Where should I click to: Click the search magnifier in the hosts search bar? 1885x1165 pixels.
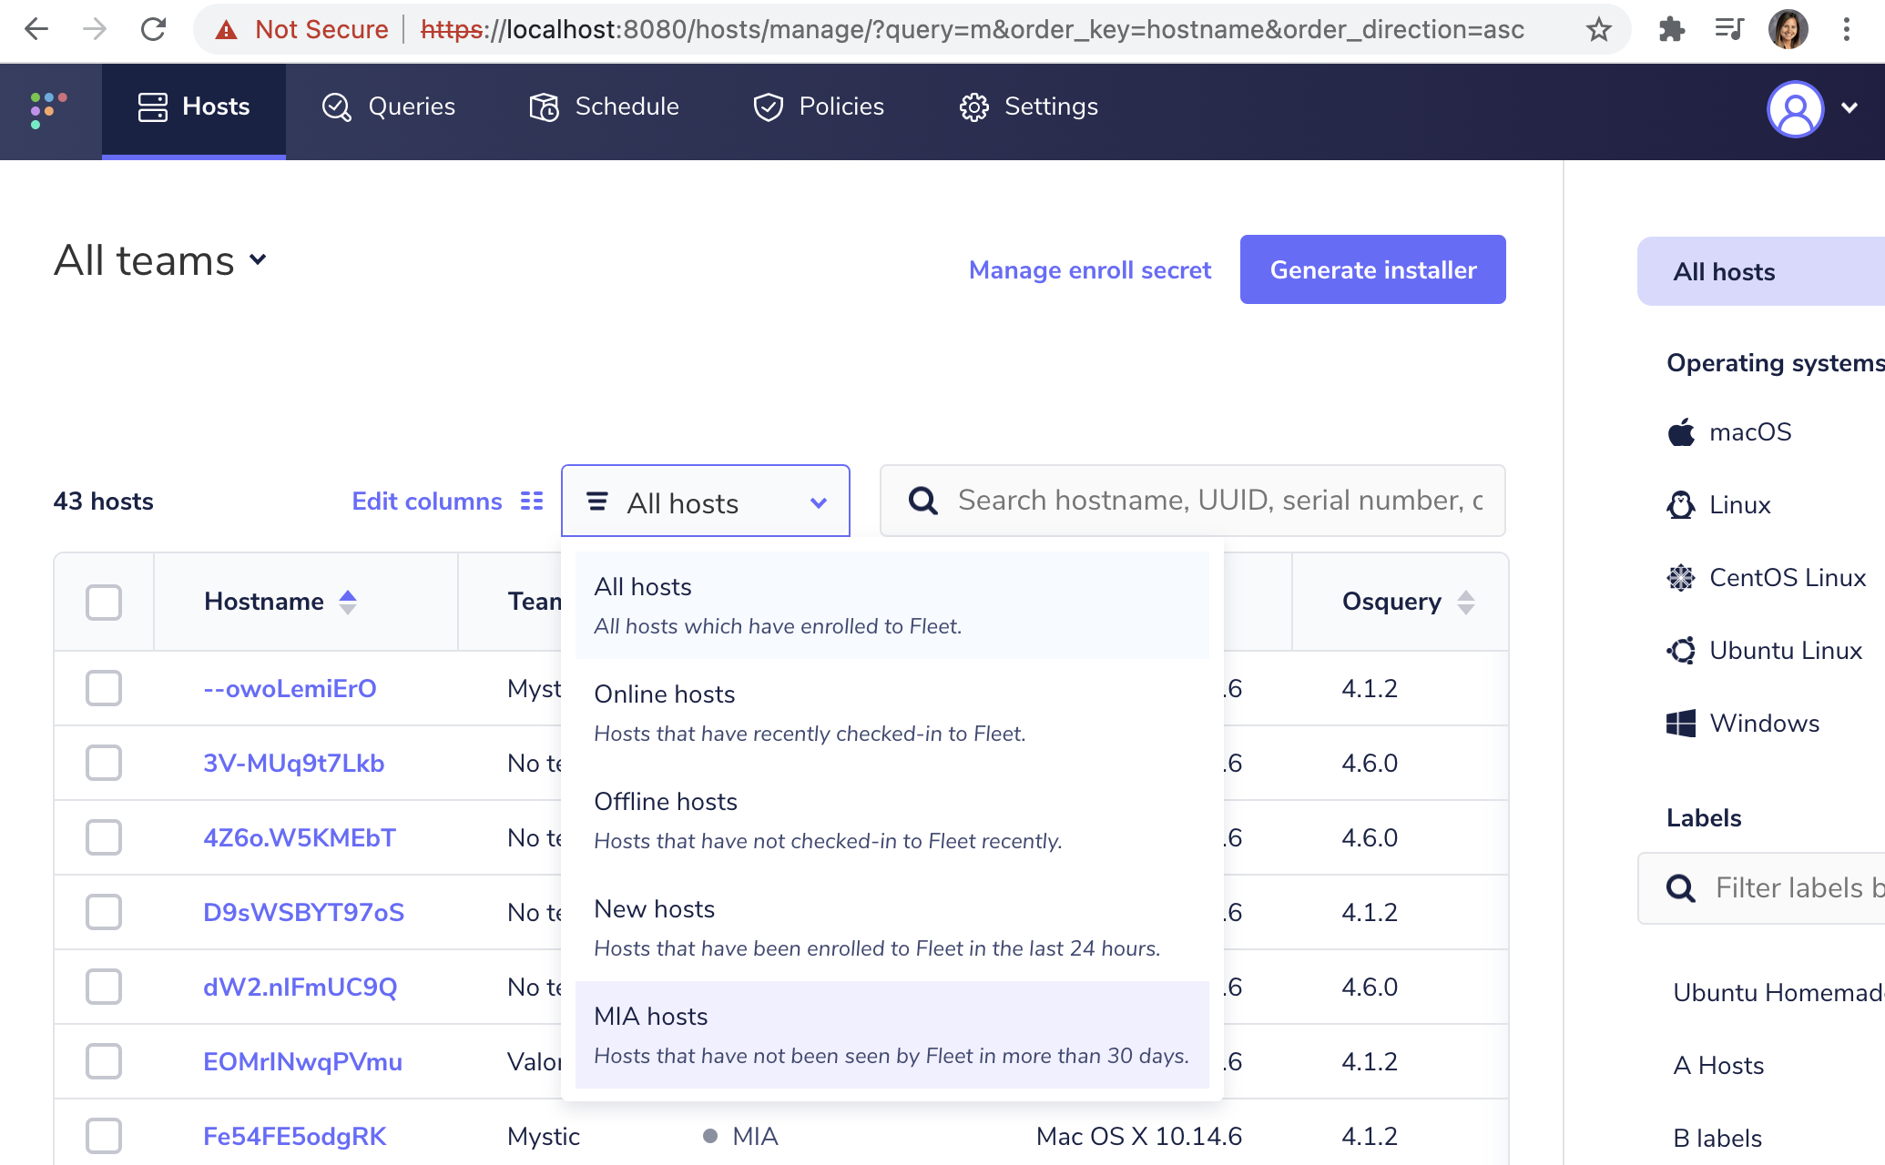923,501
